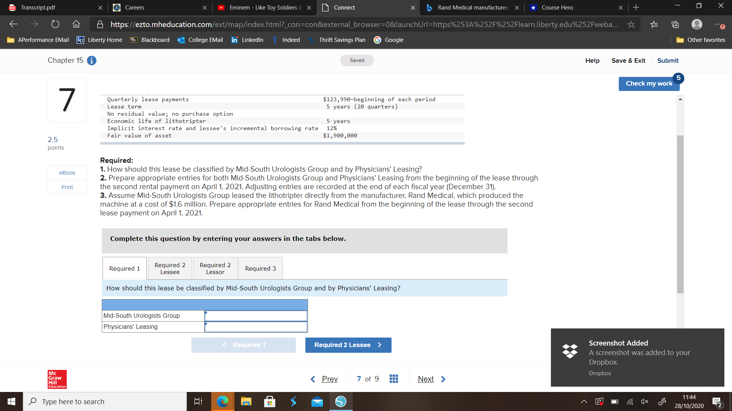The image size is (732, 411).
Task: Open the Windows Start menu
Action: pos(11,401)
